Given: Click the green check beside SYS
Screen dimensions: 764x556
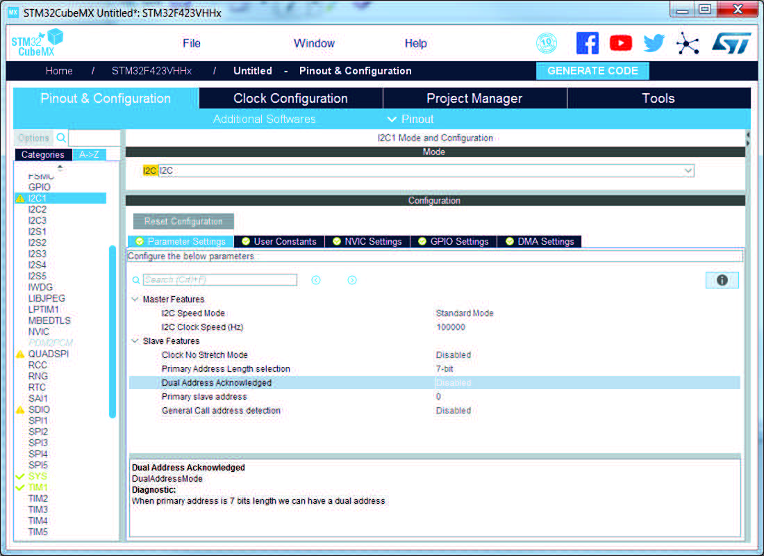Looking at the screenshot, I should point(20,477).
